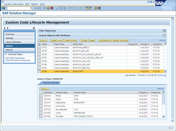Click Objects table scroll-down arrow
This screenshot has width=176, height=131.
pos(165,71)
